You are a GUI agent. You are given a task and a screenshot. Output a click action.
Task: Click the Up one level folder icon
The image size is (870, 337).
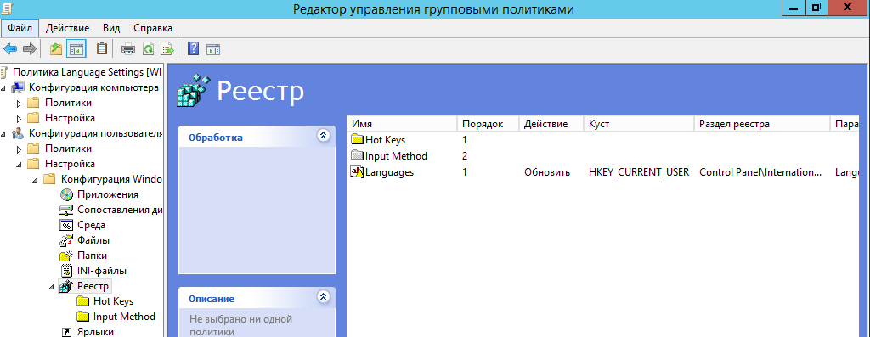(56, 48)
